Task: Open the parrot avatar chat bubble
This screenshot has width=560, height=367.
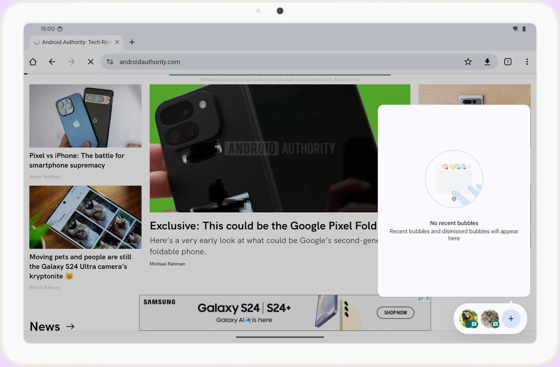Action: [468, 319]
